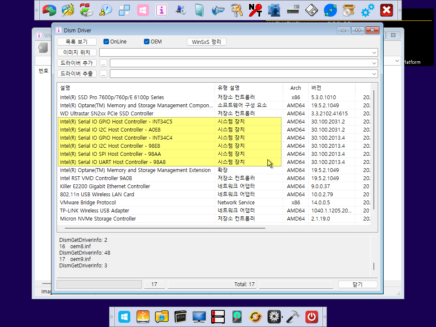436x327 pixels.
Task: Click the 이미지 위치 button
Action: coord(77,52)
